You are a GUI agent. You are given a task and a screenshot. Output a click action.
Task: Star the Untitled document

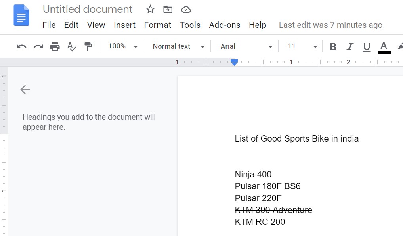tap(150, 10)
